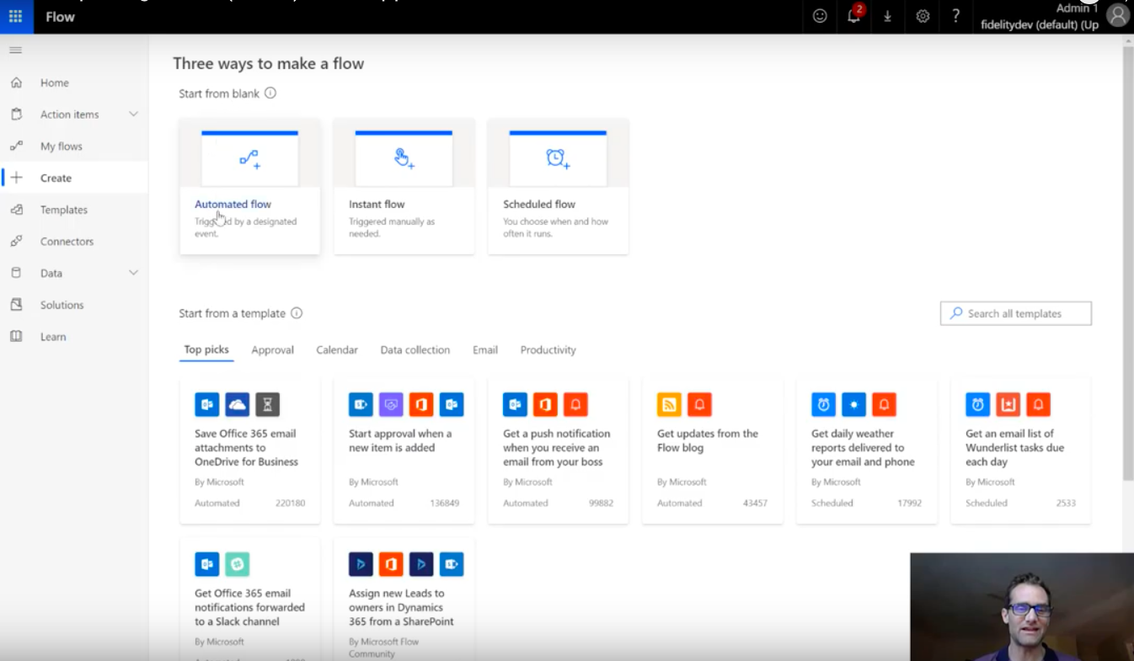Viewport: 1134px width, 661px height.
Task: Click the Save Office 365 email attachments template title
Action: click(x=246, y=448)
